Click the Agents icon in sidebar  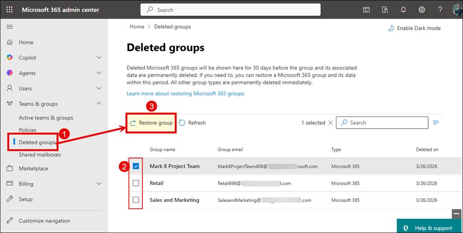click(x=10, y=73)
